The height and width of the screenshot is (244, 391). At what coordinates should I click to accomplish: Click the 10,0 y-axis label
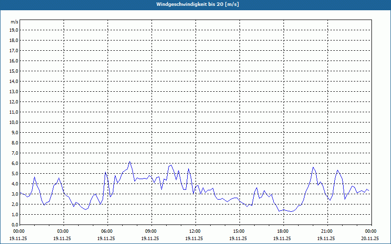tap(14, 122)
